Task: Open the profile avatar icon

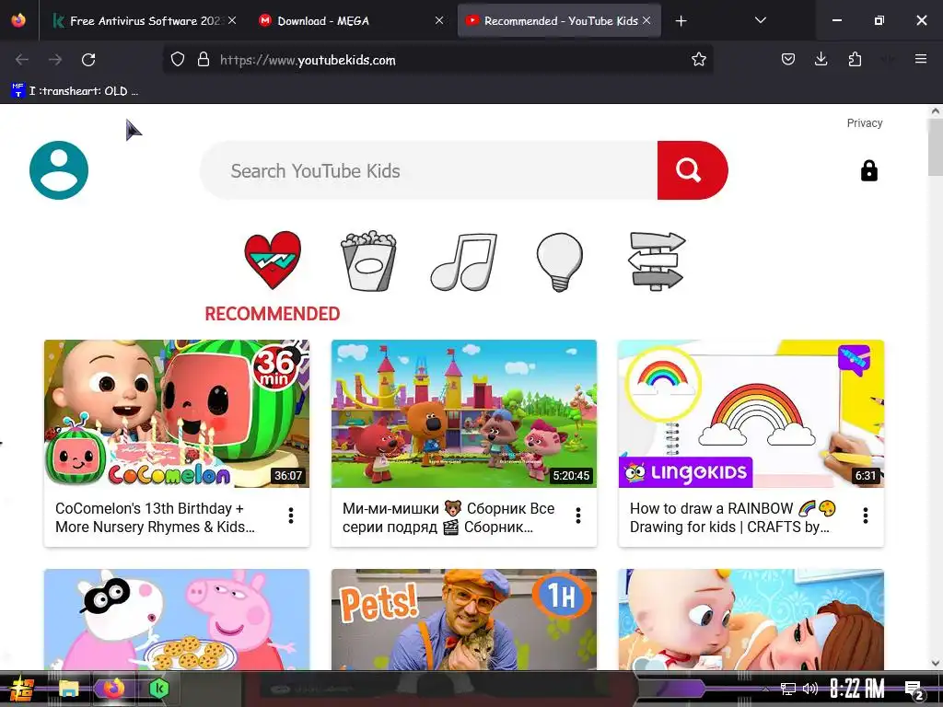Action: (59, 170)
